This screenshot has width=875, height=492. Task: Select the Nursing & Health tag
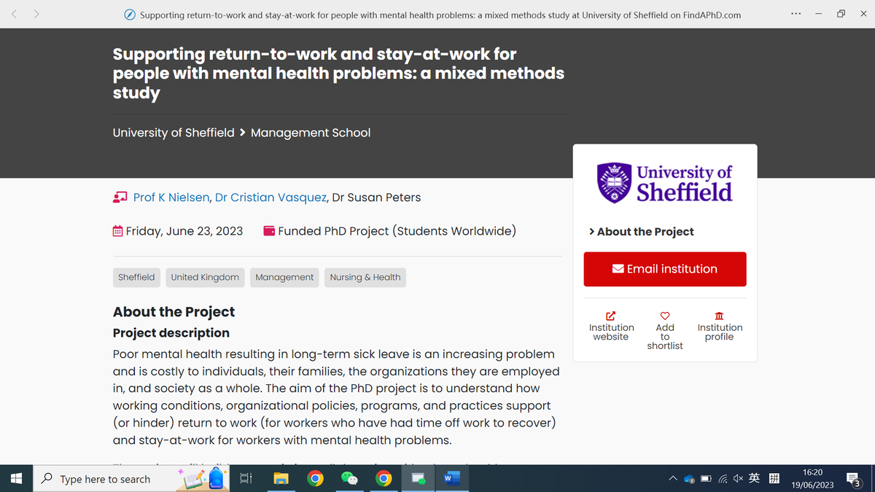pos(365,278)
